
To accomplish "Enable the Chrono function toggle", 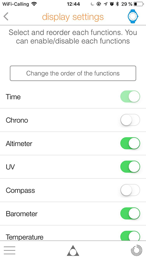I will point(130,120).
